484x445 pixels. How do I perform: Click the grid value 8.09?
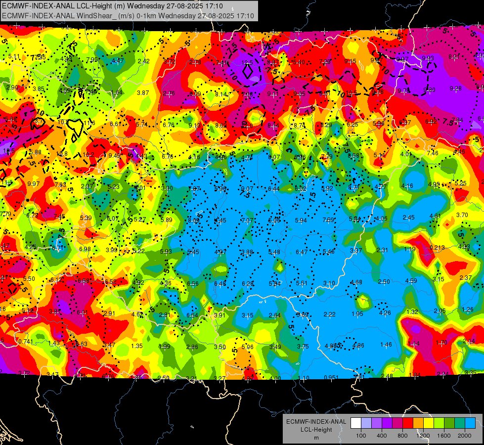click(x=193, y=221)
